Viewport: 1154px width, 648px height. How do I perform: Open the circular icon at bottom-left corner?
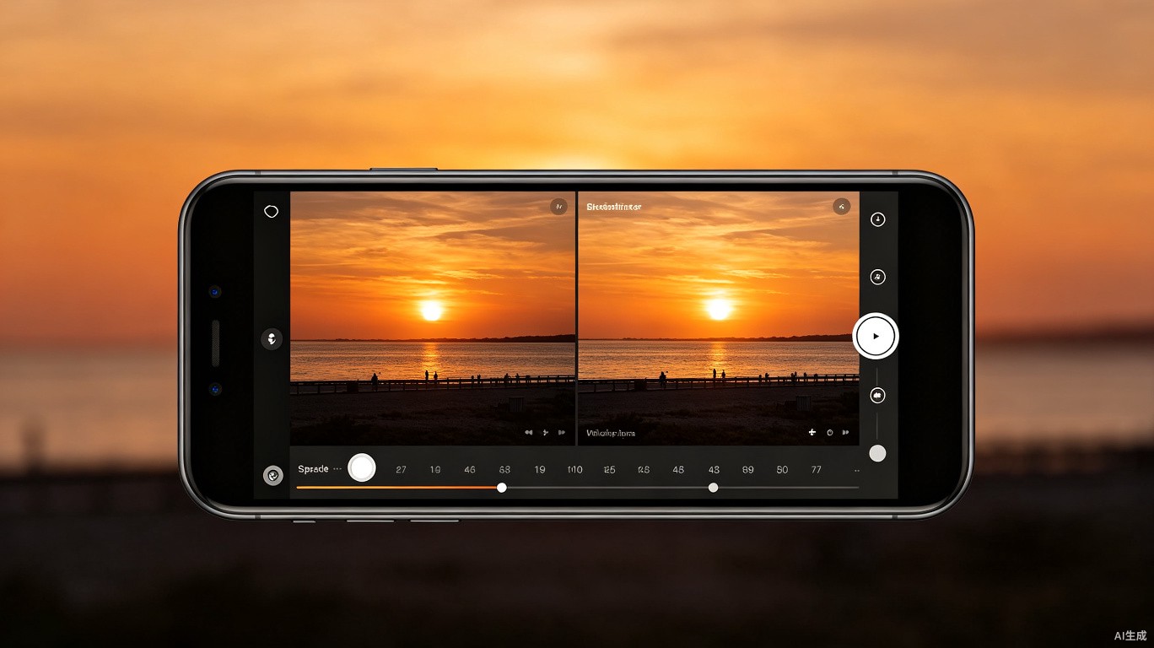[272, 476]
